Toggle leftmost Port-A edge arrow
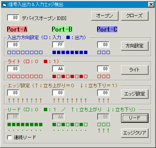The height and width of the screenshot is (148, 156). [x=9, y=100]
